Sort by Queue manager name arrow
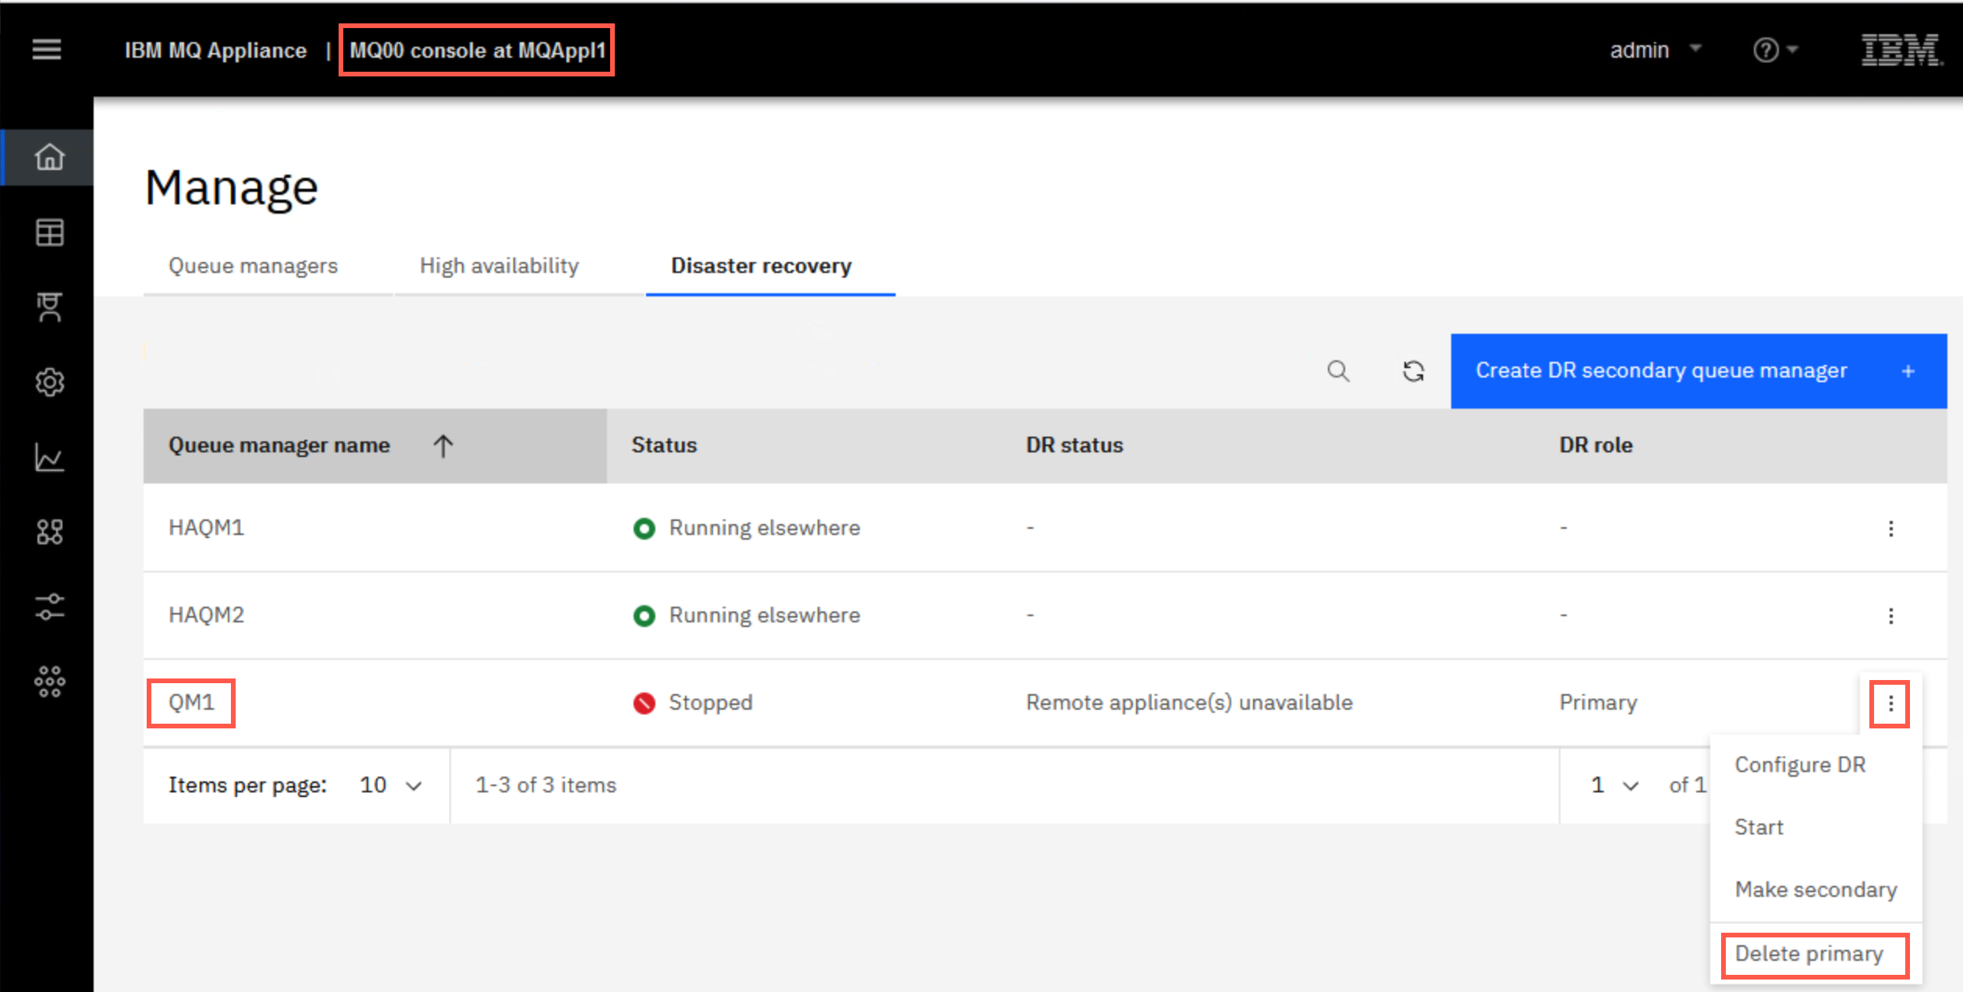Viewport: 1963px width, 992px height. click(443, 445)
